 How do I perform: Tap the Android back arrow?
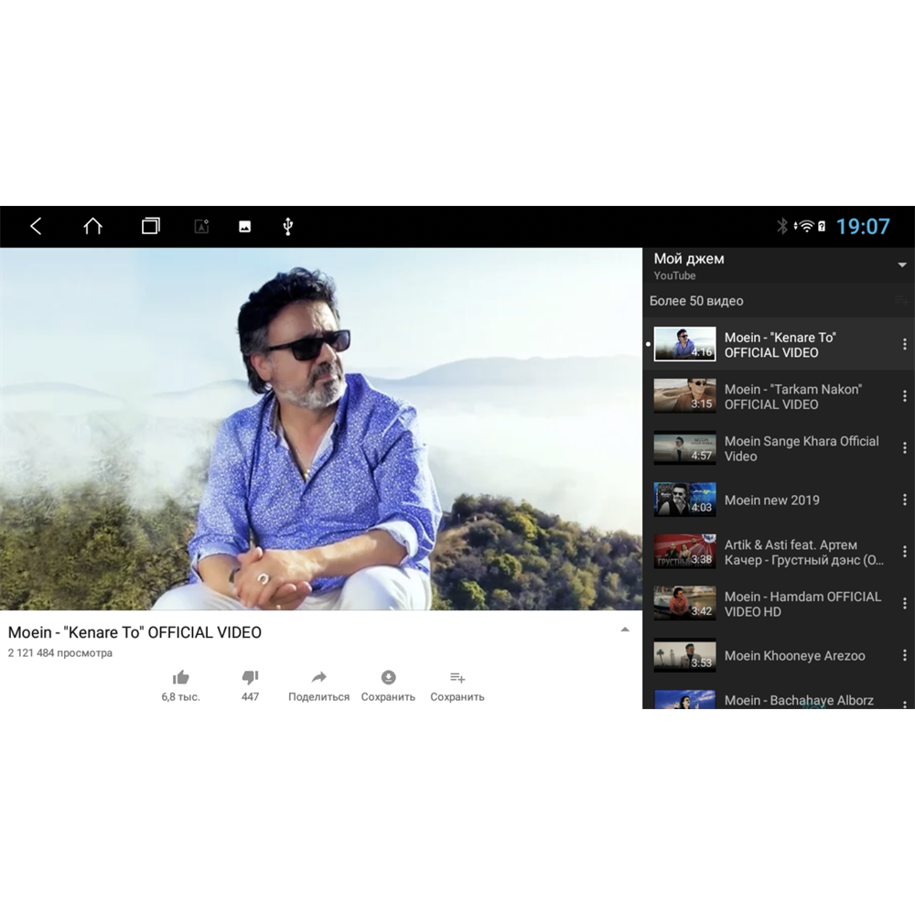37,226
